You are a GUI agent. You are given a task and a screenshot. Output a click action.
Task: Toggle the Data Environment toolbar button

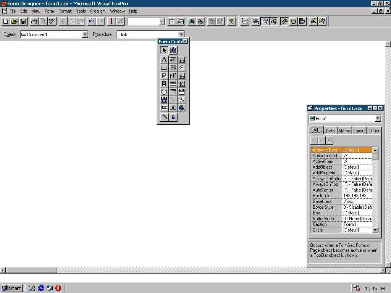point(255,21)
